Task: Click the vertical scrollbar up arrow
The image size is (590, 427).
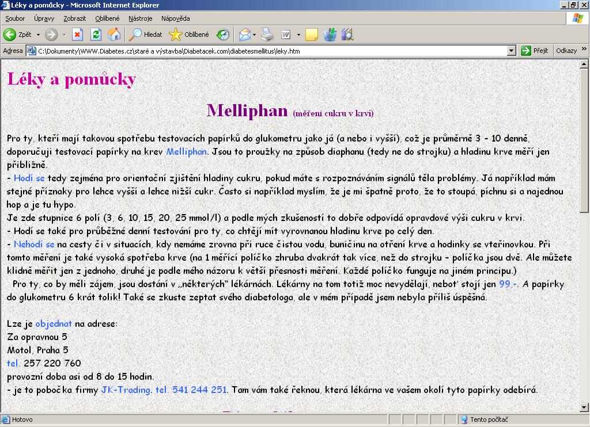Action: 584,64
